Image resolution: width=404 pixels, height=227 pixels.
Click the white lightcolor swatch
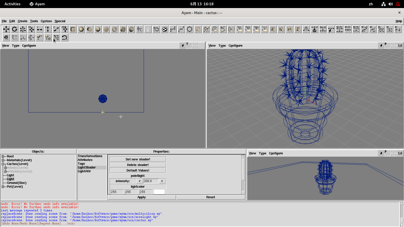pyautogui.click(x=159, y=192)
